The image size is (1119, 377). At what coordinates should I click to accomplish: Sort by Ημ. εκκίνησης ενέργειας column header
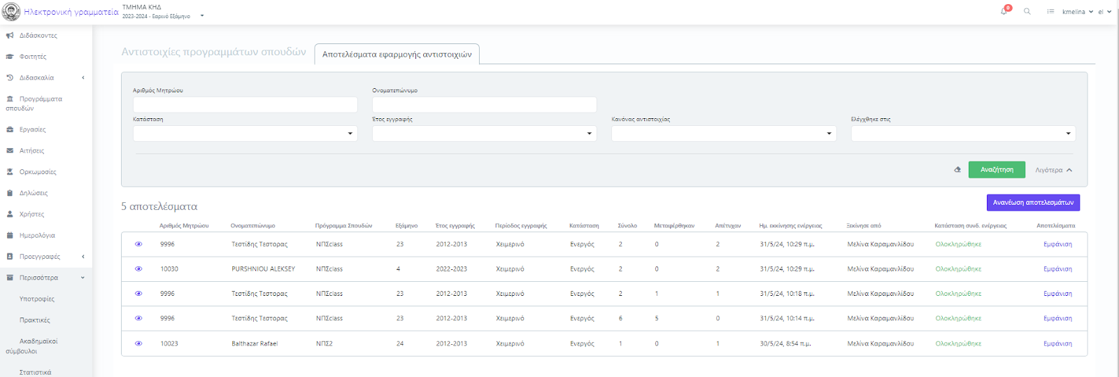790,225
